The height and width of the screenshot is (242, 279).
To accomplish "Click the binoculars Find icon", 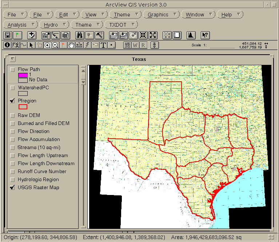I will (80, 35).
